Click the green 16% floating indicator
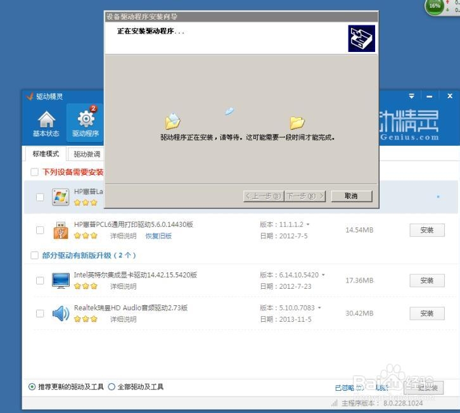 pos(435,6)
